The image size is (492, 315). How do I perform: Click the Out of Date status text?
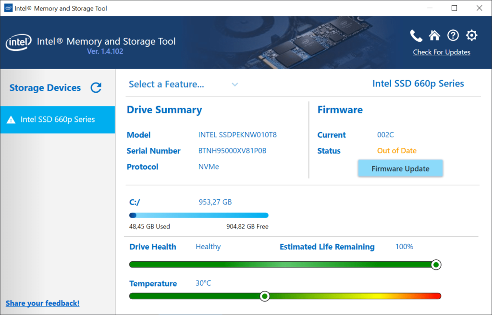(x=396, y=151)
